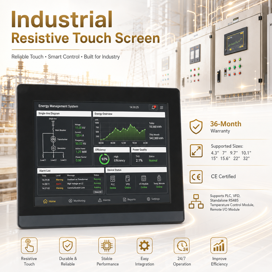
Task: Click the small panel screen on the cabinet
Action: coord(235,41)
